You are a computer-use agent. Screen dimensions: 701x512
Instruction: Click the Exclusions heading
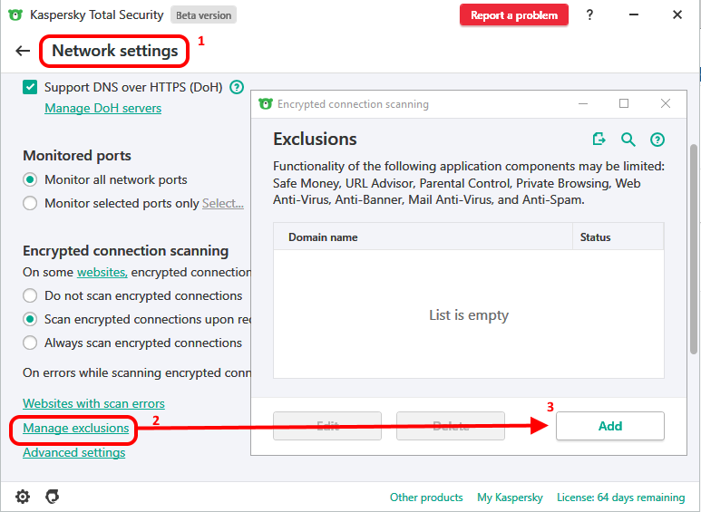(315, 140)
